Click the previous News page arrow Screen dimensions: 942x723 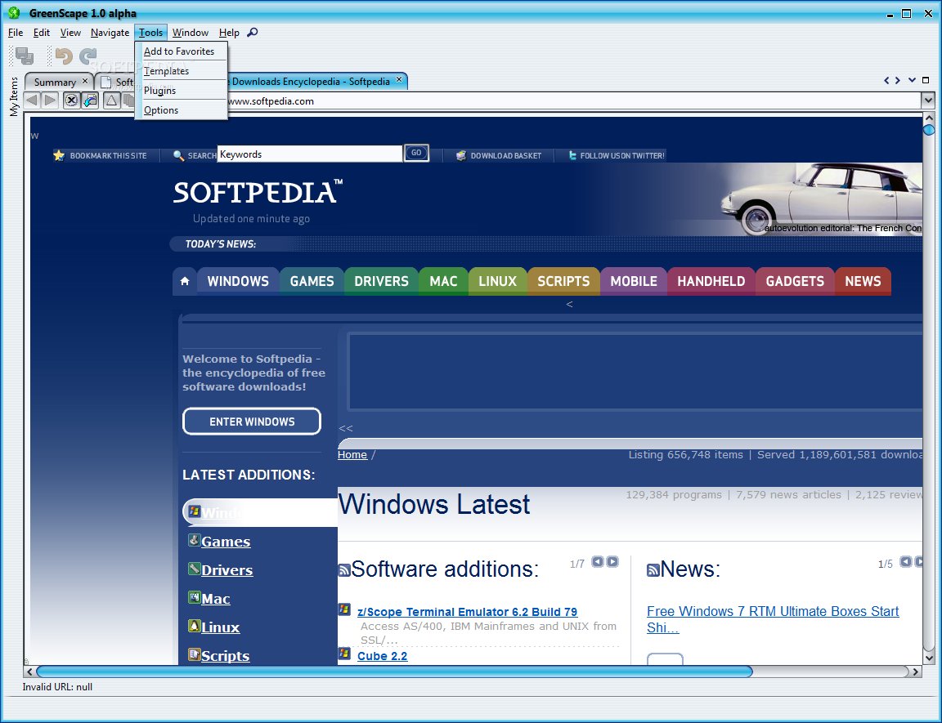pos(906,561)
